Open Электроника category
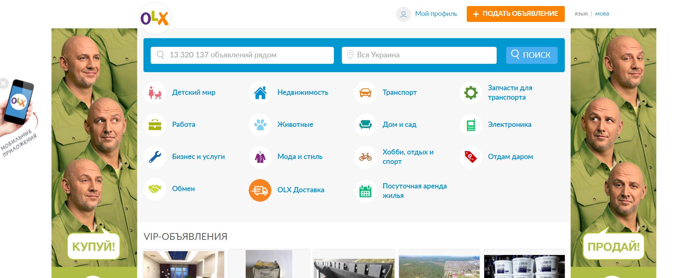678x278 pixels. point(510,125)
